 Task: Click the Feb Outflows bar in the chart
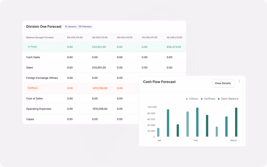197,122
